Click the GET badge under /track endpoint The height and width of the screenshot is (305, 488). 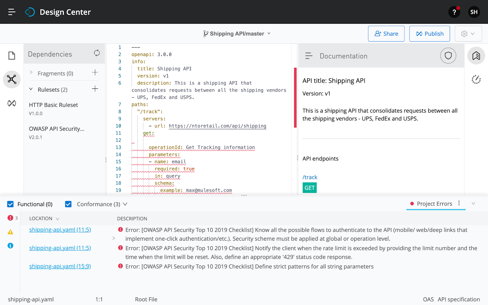[x=309, y=188]
